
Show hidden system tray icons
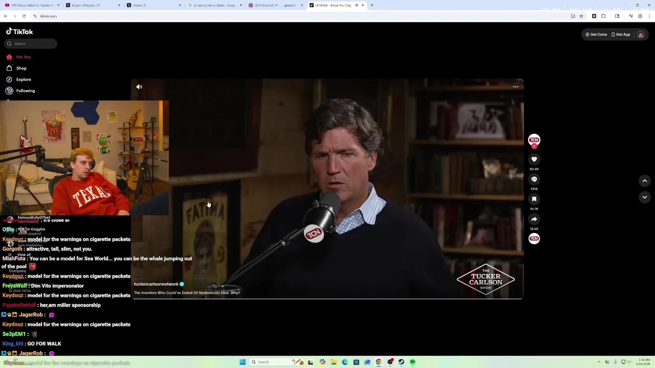click(x=600, y=362)
